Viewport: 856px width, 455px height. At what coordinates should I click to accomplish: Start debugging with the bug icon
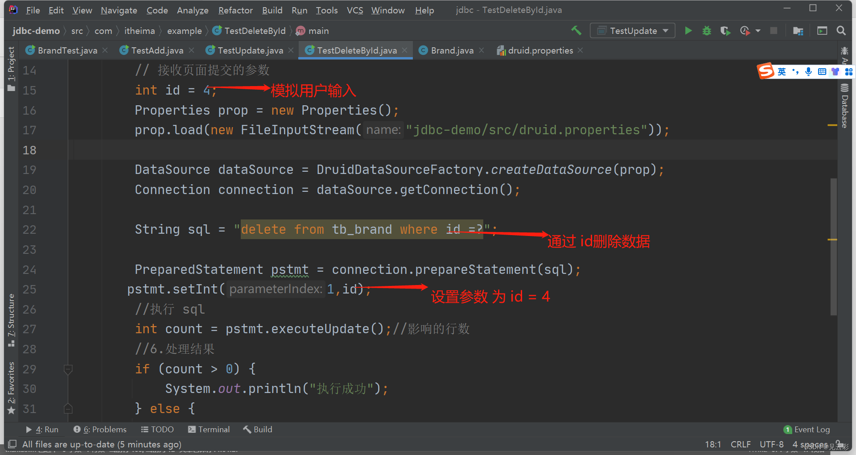coord(707,30)
